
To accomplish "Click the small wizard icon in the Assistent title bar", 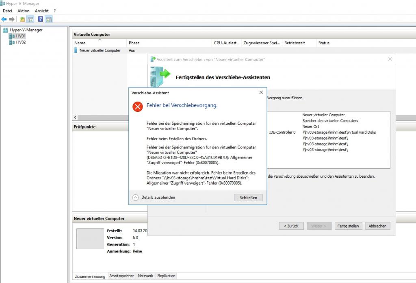I will [153, 59].
